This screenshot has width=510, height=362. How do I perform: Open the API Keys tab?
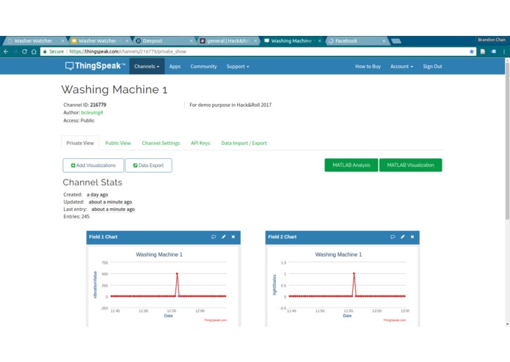[x=200, y=143]
